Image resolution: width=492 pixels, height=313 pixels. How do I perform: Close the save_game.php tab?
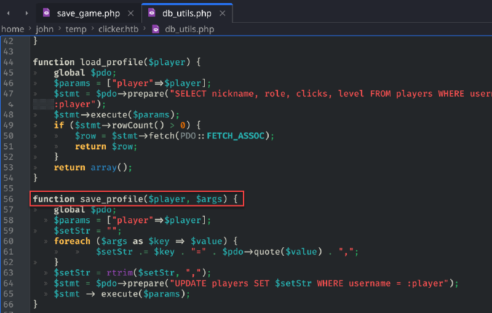(131, 14)
